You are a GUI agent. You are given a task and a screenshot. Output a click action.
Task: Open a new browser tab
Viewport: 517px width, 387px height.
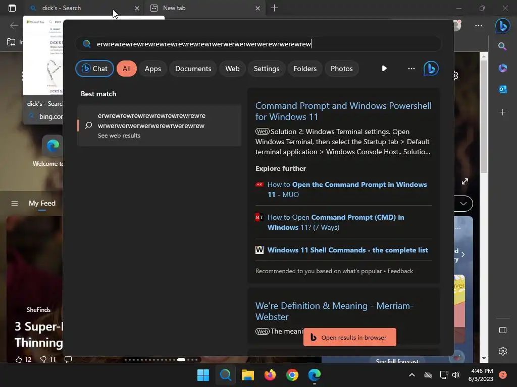click(274, 8)
